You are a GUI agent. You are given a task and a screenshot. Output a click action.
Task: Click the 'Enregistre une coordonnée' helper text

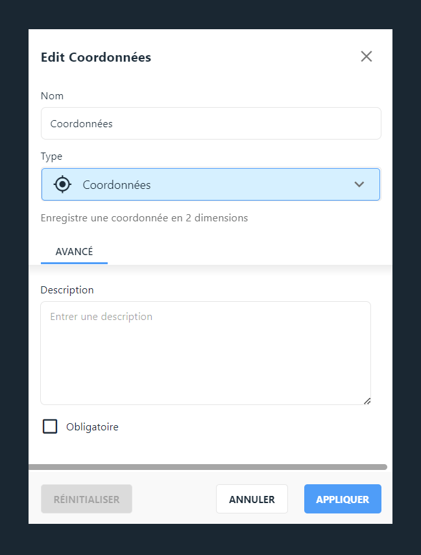click(145, 218)
